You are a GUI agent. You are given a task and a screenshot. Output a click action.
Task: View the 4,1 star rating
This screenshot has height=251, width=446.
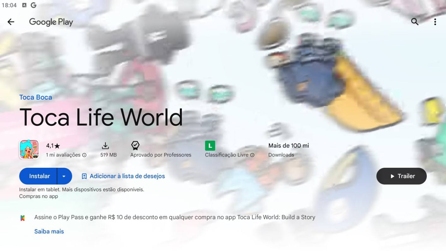pyautogui.click(x=53, y=146)
